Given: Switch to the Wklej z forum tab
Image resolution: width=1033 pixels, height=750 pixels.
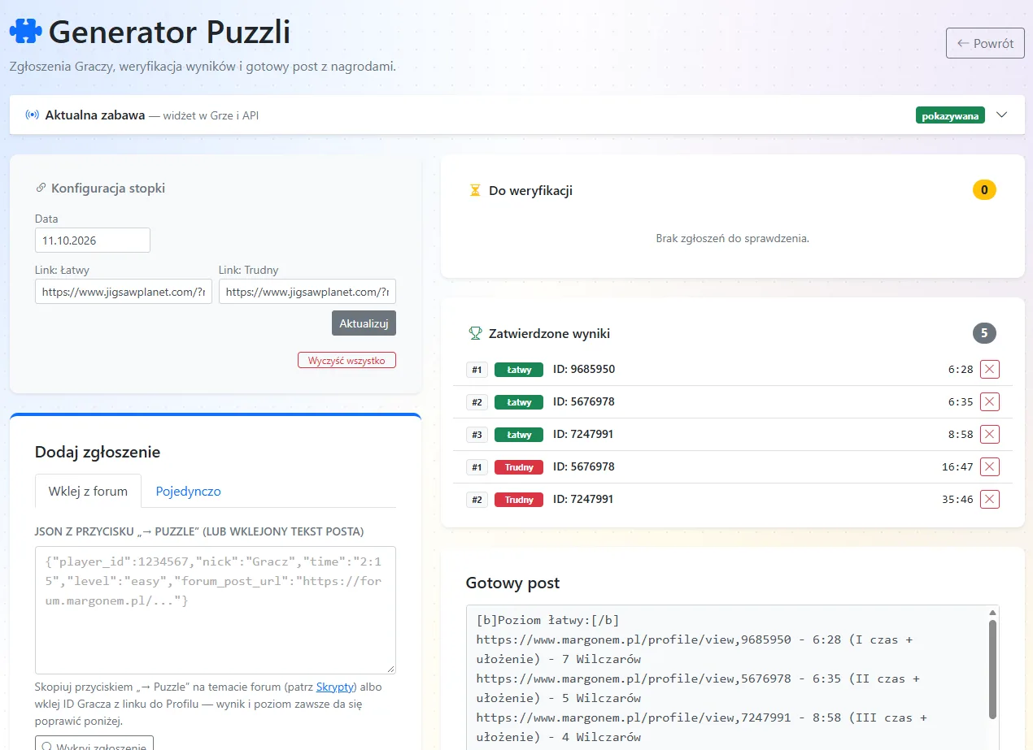Looking at the screenshot, I should pos(88,491).
